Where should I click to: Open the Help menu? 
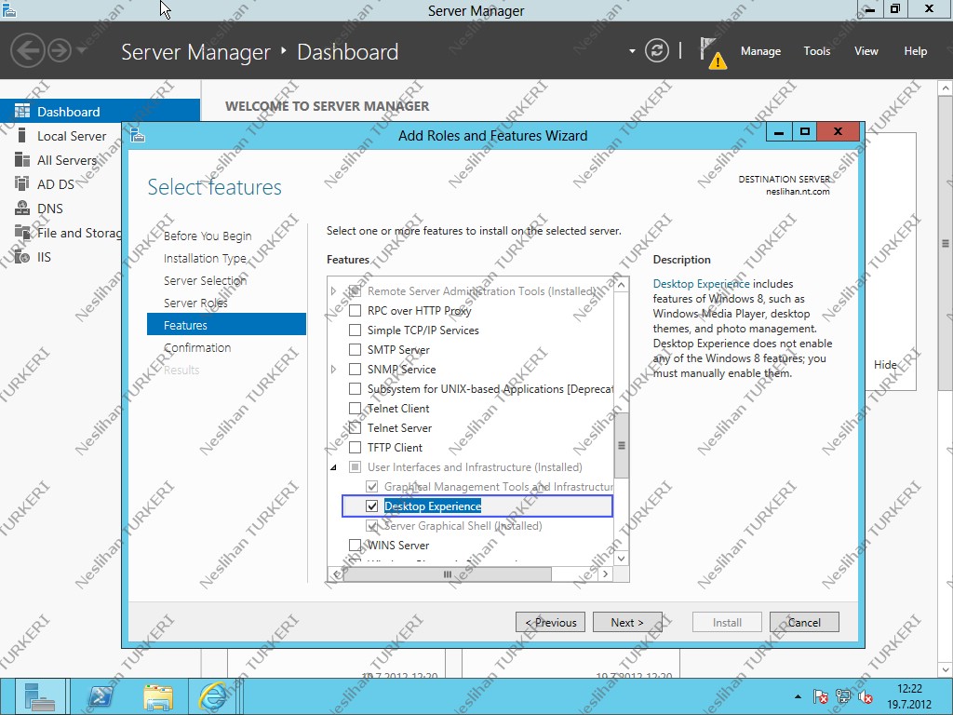[915, 51]
